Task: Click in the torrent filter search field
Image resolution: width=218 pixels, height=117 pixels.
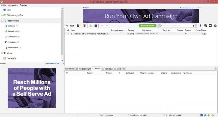Action: coord(177,26)
